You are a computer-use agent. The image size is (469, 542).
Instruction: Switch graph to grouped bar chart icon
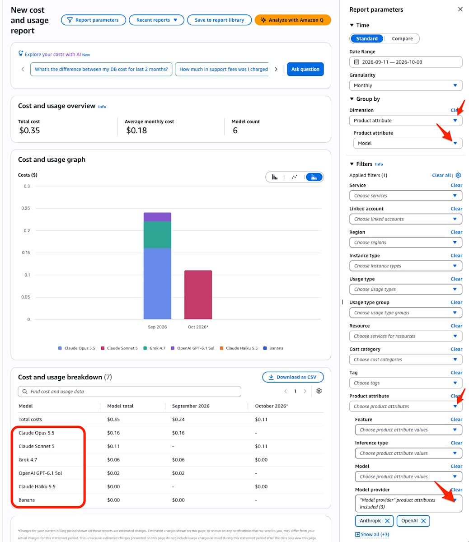click(275, 177)
